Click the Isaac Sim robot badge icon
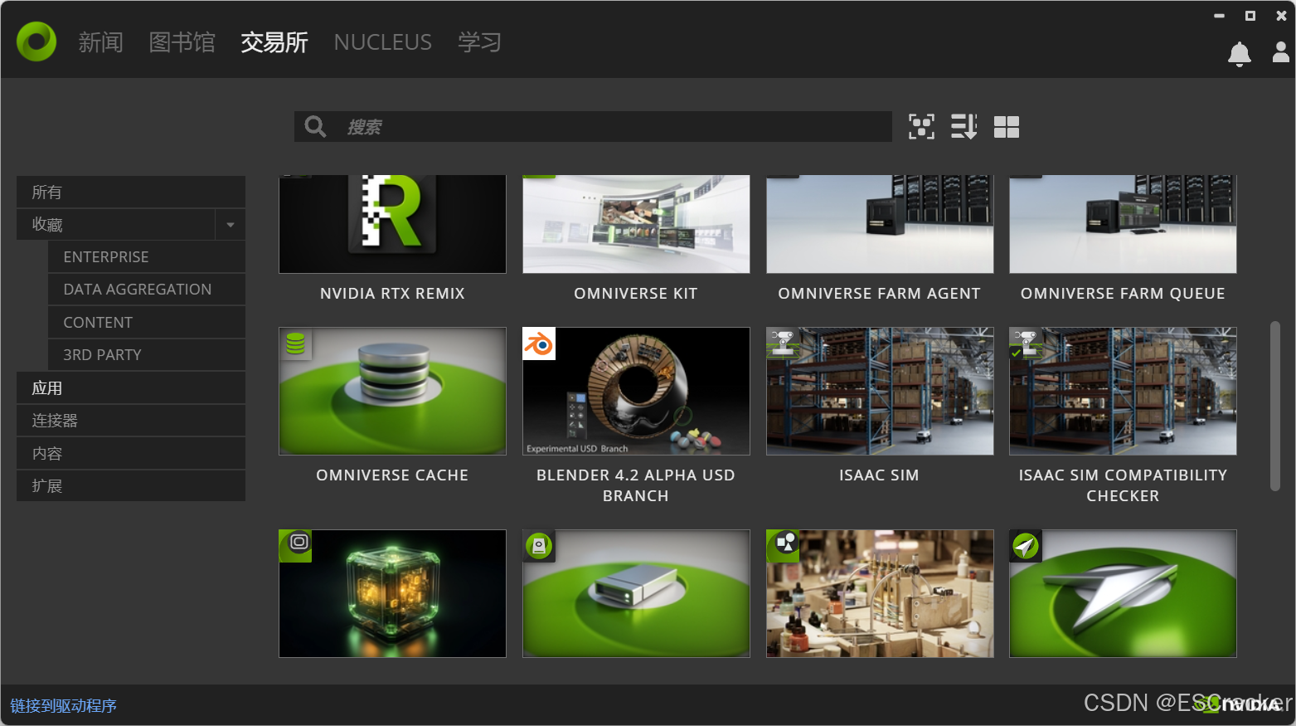1296x726 pixels. tap(783, 344)
